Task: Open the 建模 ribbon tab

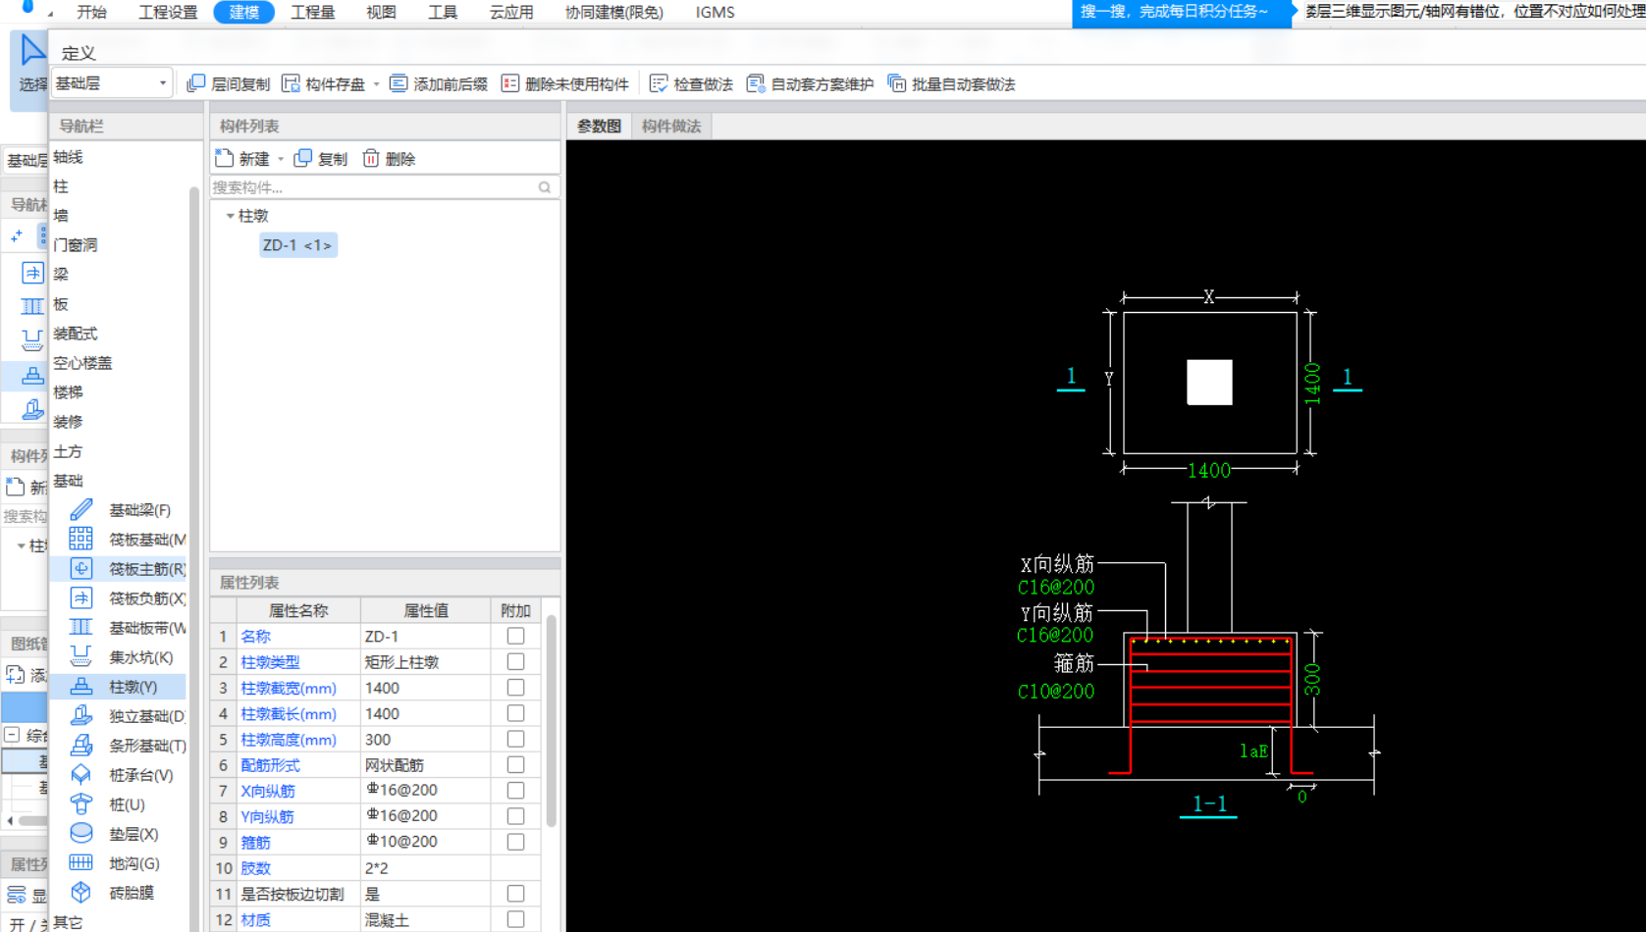Action: pyautogui.click(x=244, y=12)
